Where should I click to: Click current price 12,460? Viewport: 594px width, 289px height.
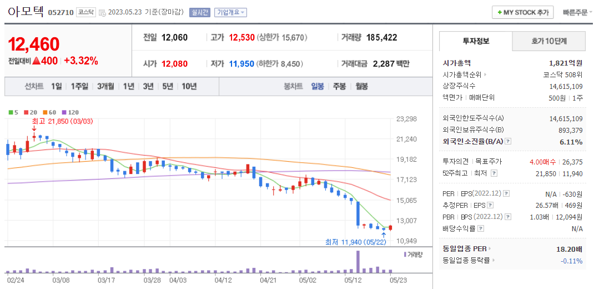[34, 44]
